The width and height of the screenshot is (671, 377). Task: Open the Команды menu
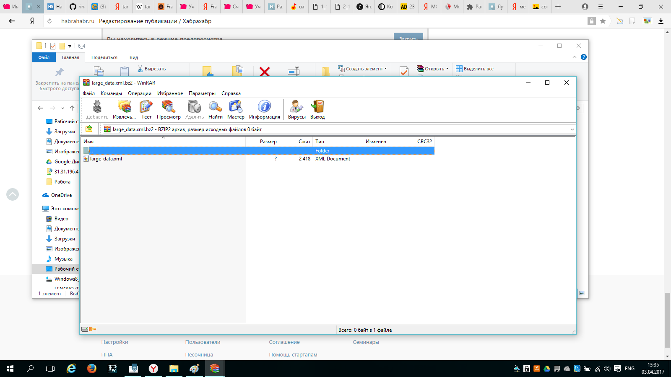[111, 93]
